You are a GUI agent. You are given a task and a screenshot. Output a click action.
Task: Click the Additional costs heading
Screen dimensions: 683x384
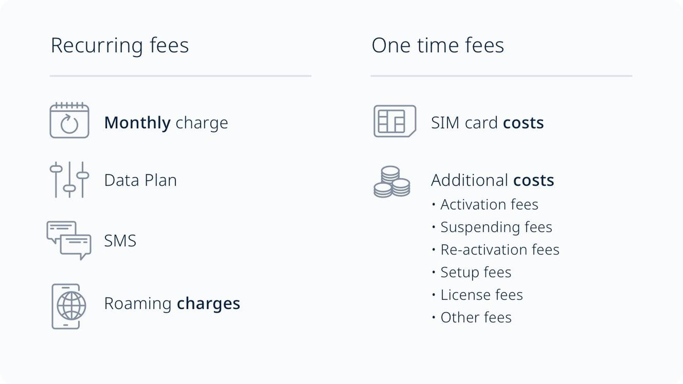pyautogui.click(x=493, y=180)
